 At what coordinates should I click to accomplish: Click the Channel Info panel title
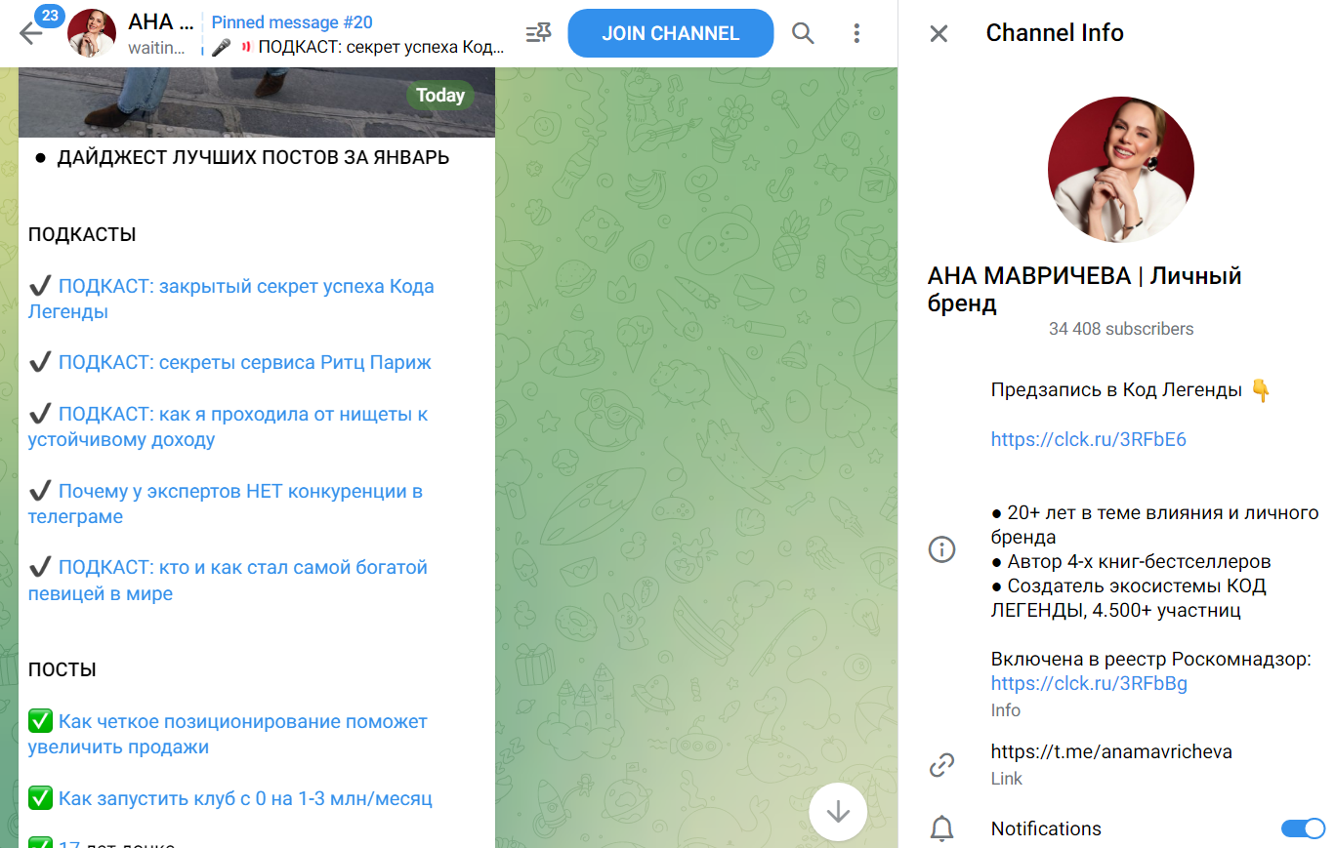(1055, 33)
